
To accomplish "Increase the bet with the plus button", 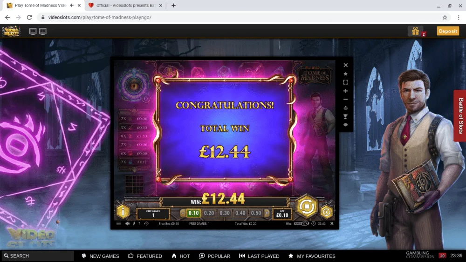I will 267,213.
